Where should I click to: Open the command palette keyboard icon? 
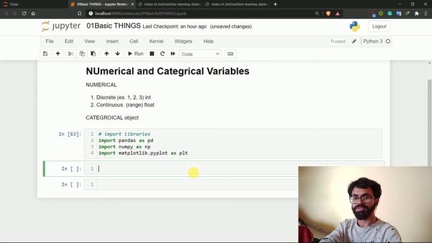(230, 54)
